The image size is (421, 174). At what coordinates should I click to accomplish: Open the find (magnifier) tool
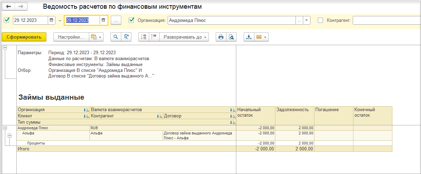tap(116, 37)
